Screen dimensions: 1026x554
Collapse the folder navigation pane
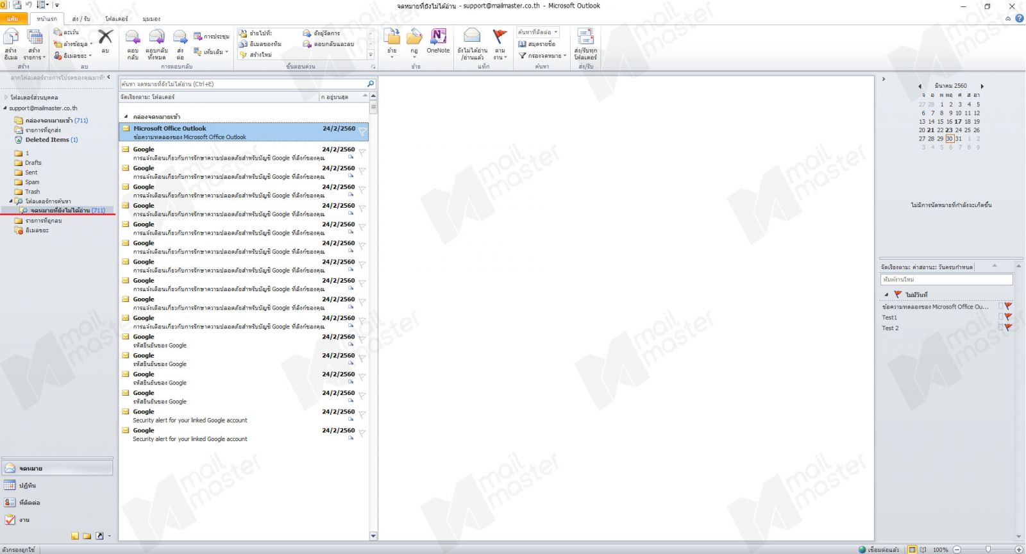click(109, 77)
